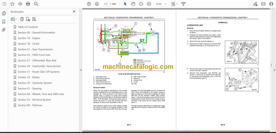Activate the hand pan tool
The image size is (276, 133).
coord(133,4)
